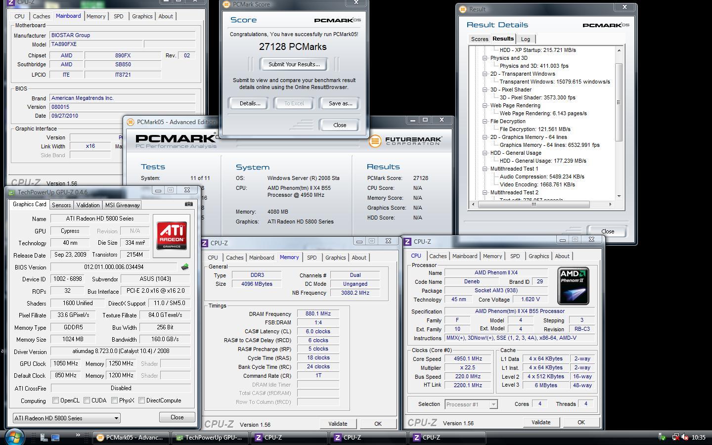Collapse the Physics and 3D tree node

(x=485, y=58)
